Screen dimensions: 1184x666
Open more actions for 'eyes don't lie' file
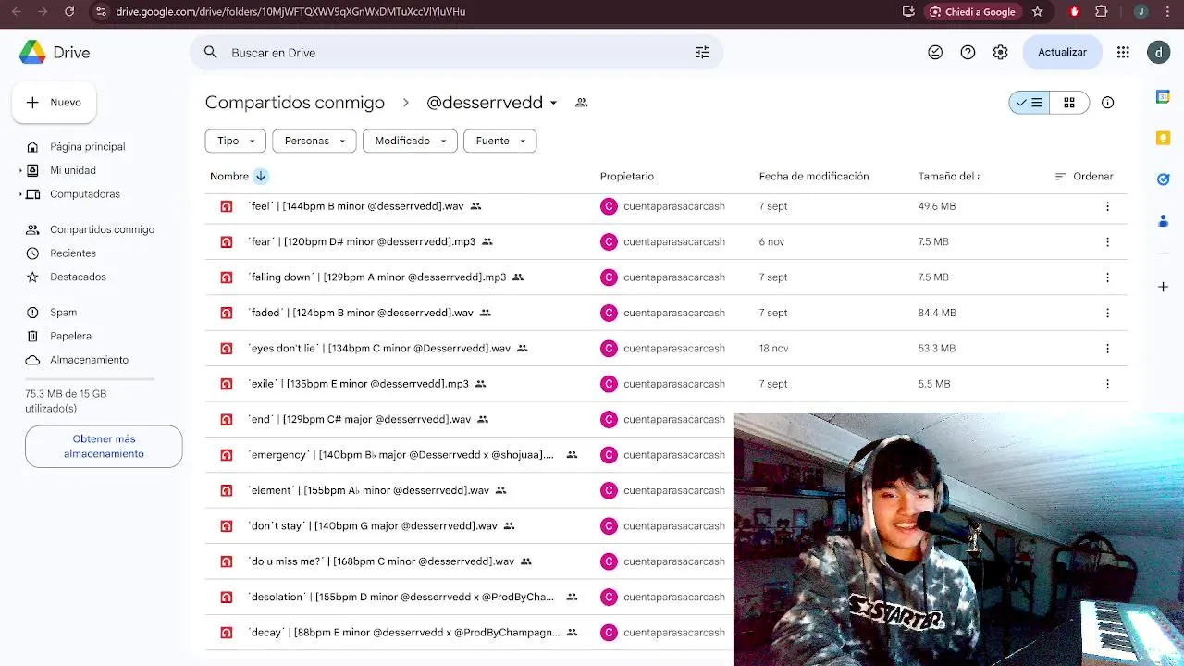click(x=1107, y=349)
